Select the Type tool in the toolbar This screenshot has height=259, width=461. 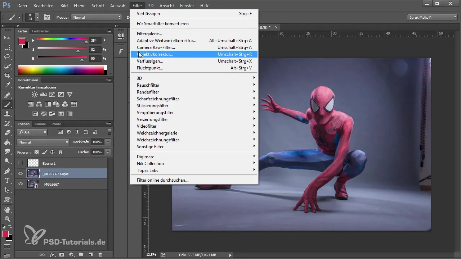[7, 180]
